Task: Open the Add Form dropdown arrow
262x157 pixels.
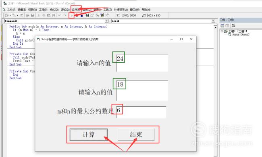Action: click(17, 15)
